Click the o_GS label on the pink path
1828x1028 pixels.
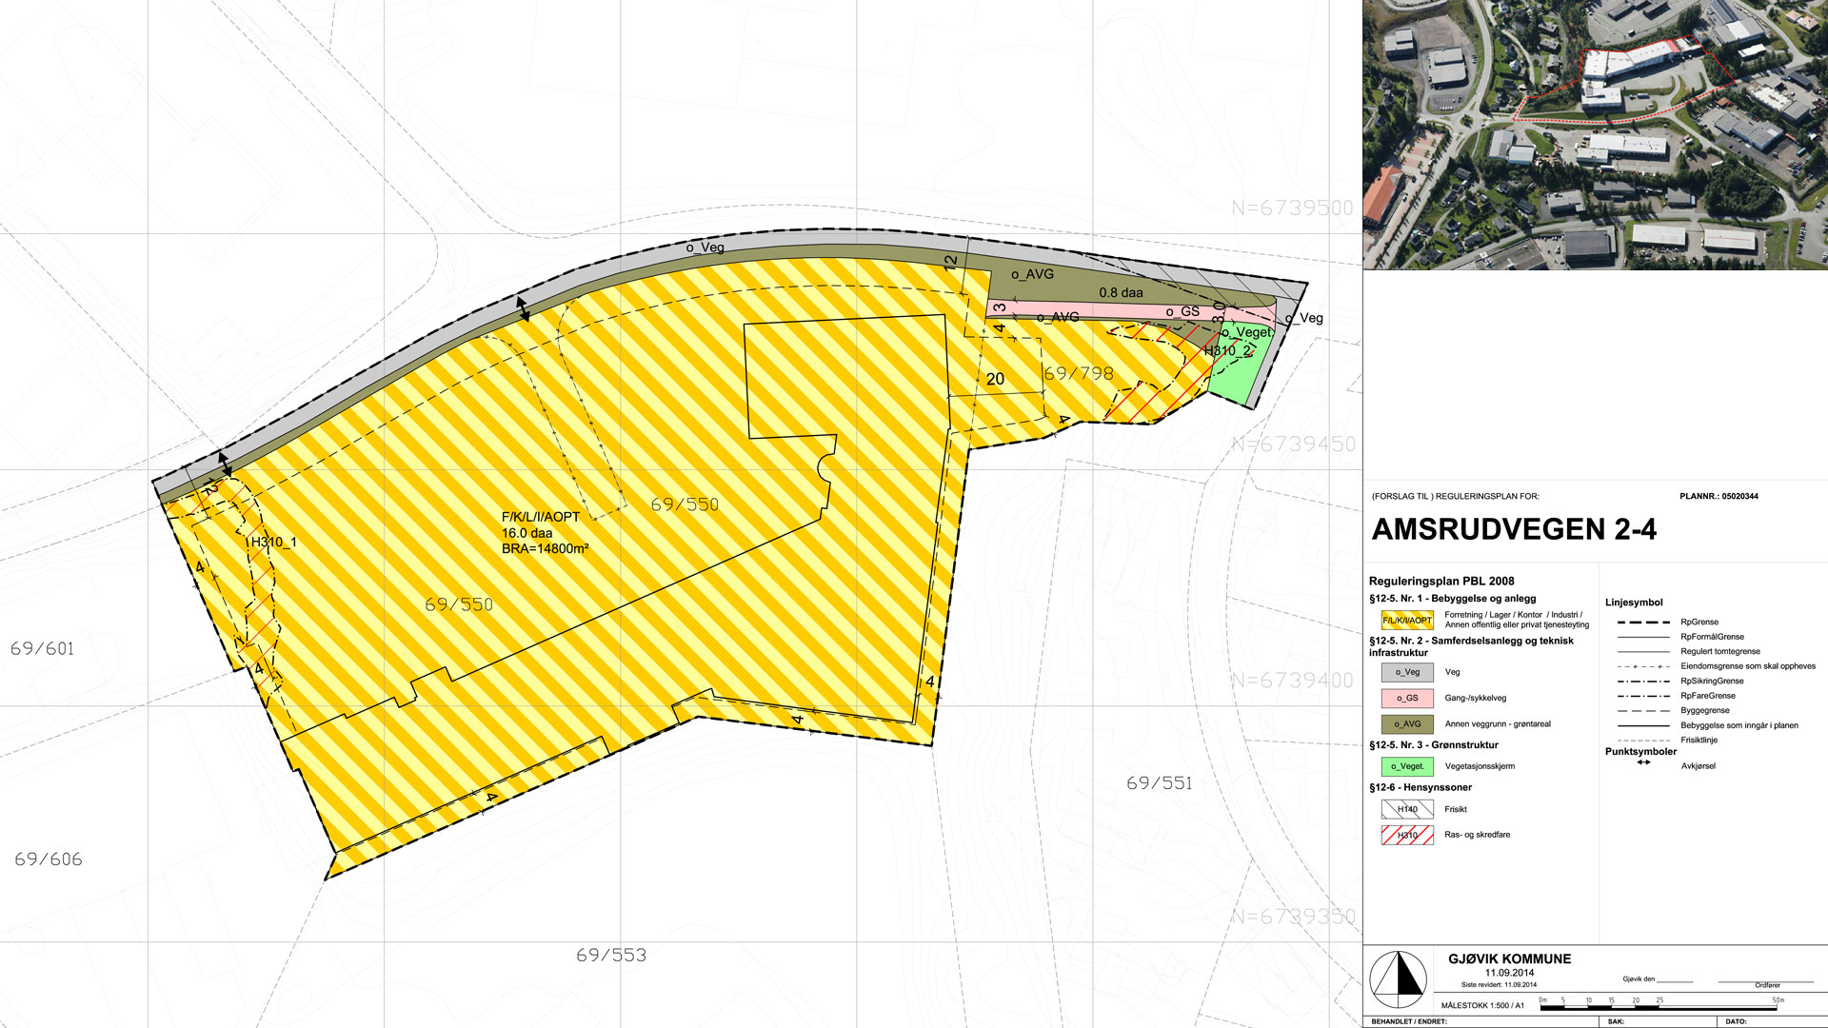(x=1182, y=311)
